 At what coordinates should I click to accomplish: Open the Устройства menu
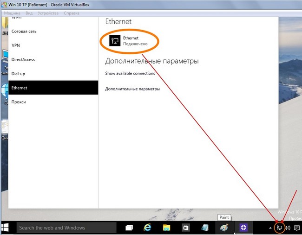(48, 13)
